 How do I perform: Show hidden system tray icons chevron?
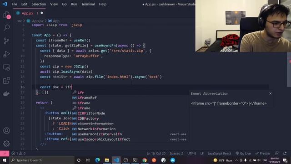(x=236, y=160)
